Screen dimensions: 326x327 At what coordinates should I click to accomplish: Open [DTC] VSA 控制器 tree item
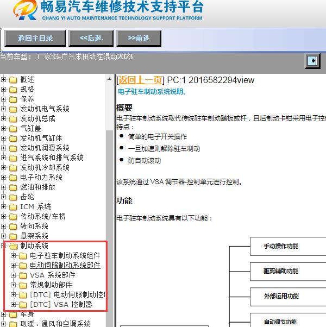click(61, 305)
